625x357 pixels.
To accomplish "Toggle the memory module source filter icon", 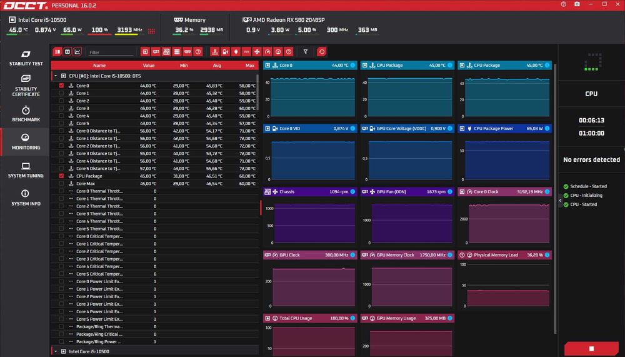I will point(187,52).
